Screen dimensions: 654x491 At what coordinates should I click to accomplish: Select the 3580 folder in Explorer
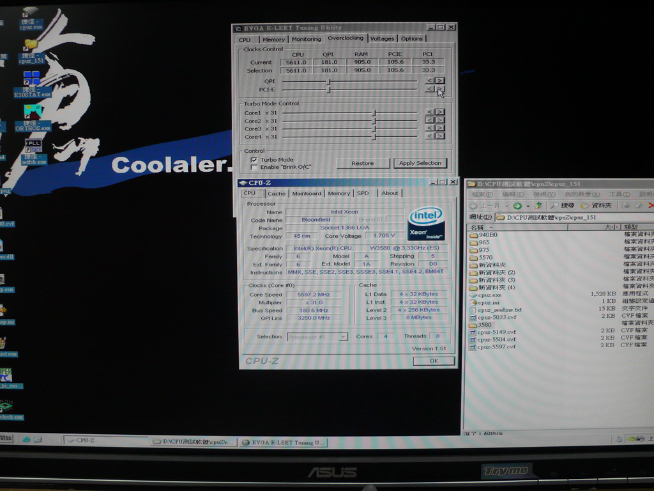480,325
